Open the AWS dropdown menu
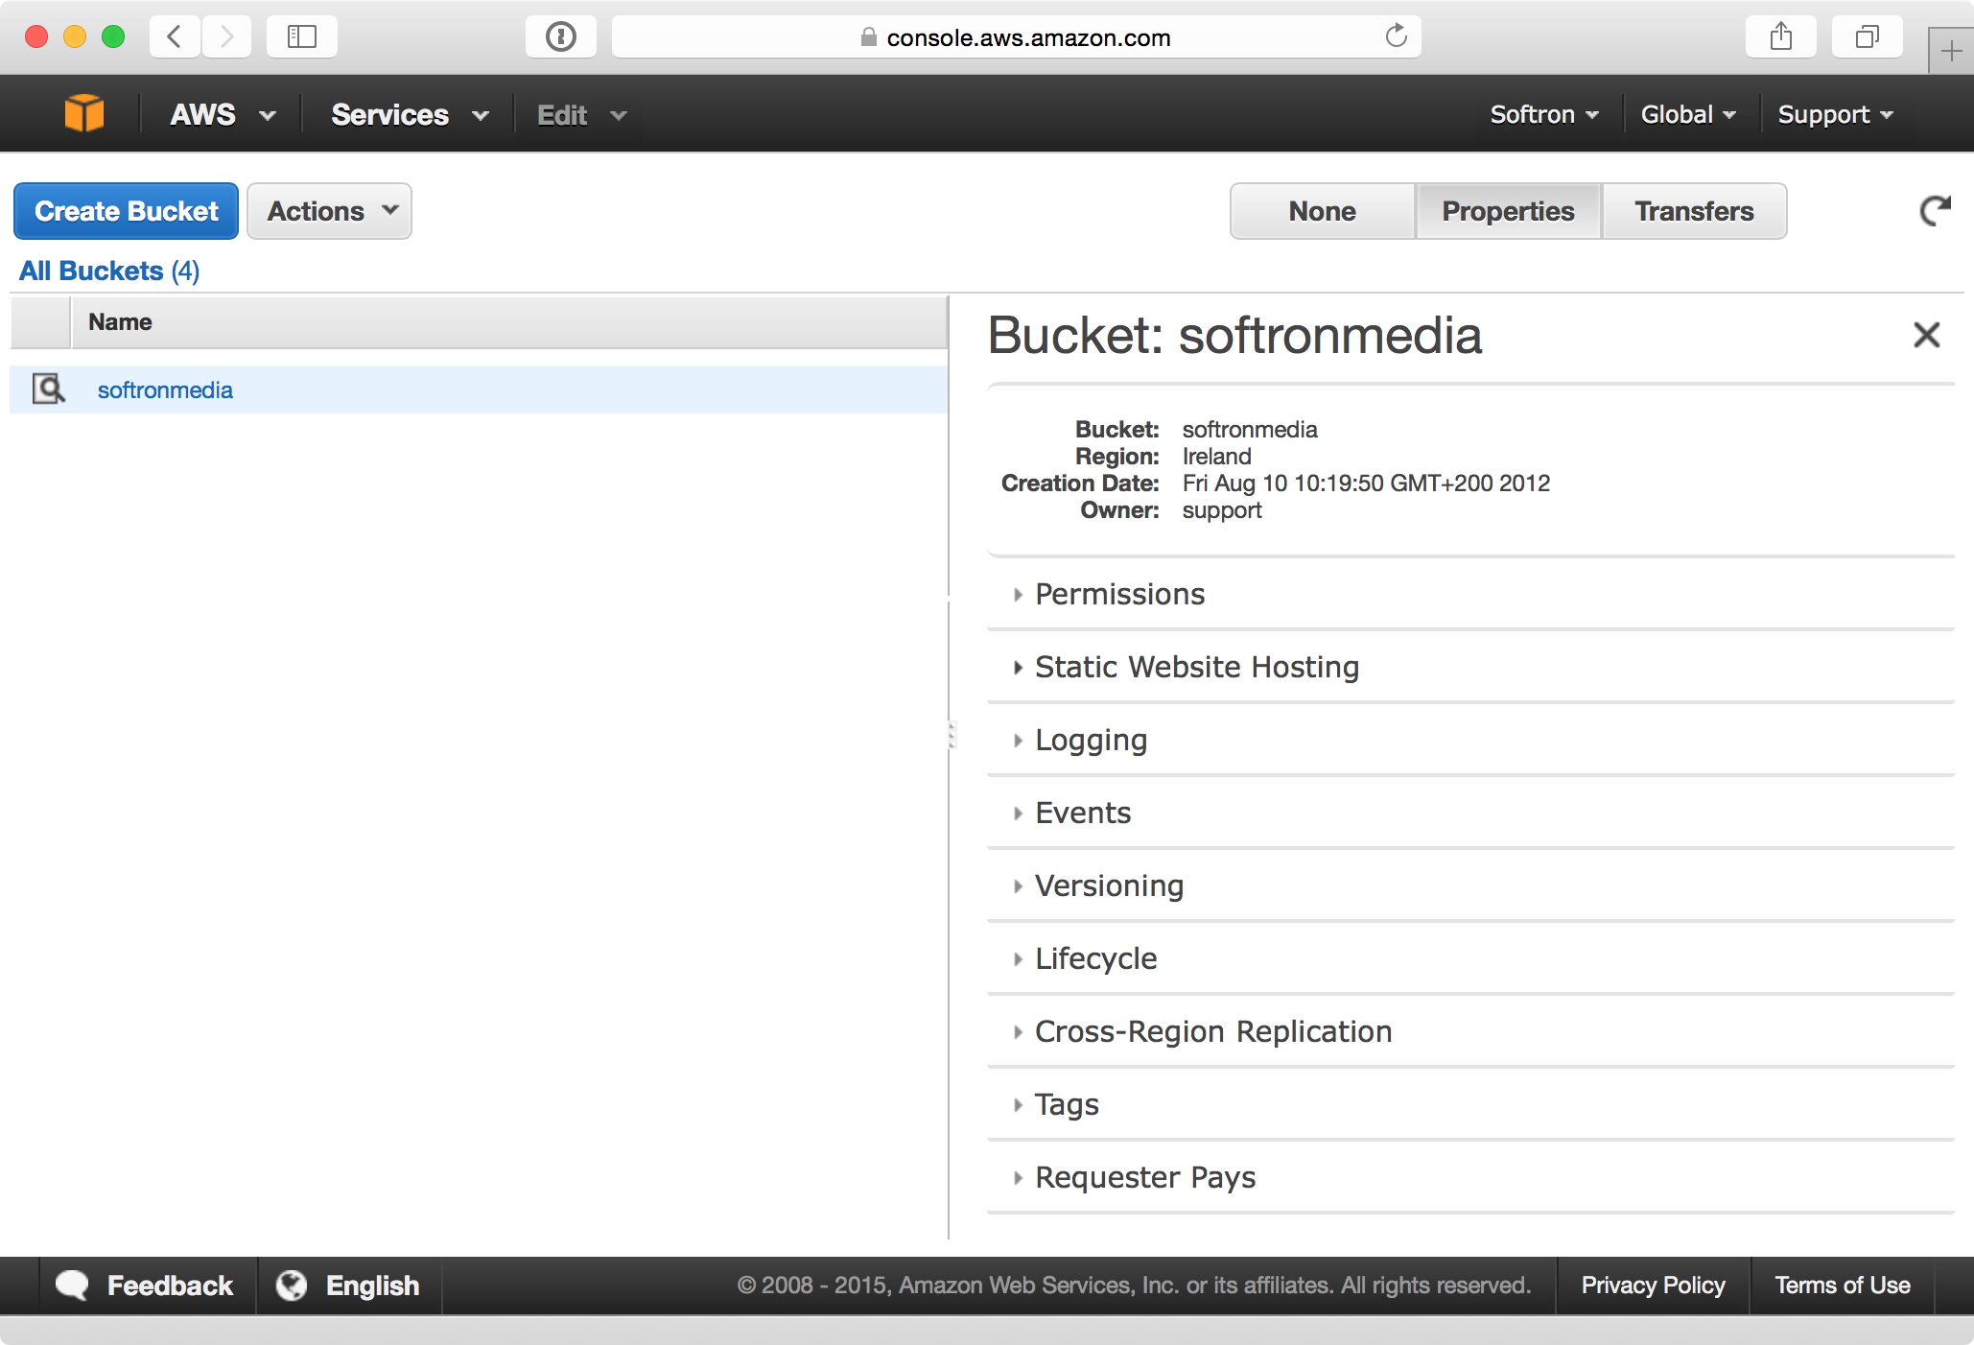Image resolution: width=1974 pixels, height=1345 pixels. click(223, 115)
